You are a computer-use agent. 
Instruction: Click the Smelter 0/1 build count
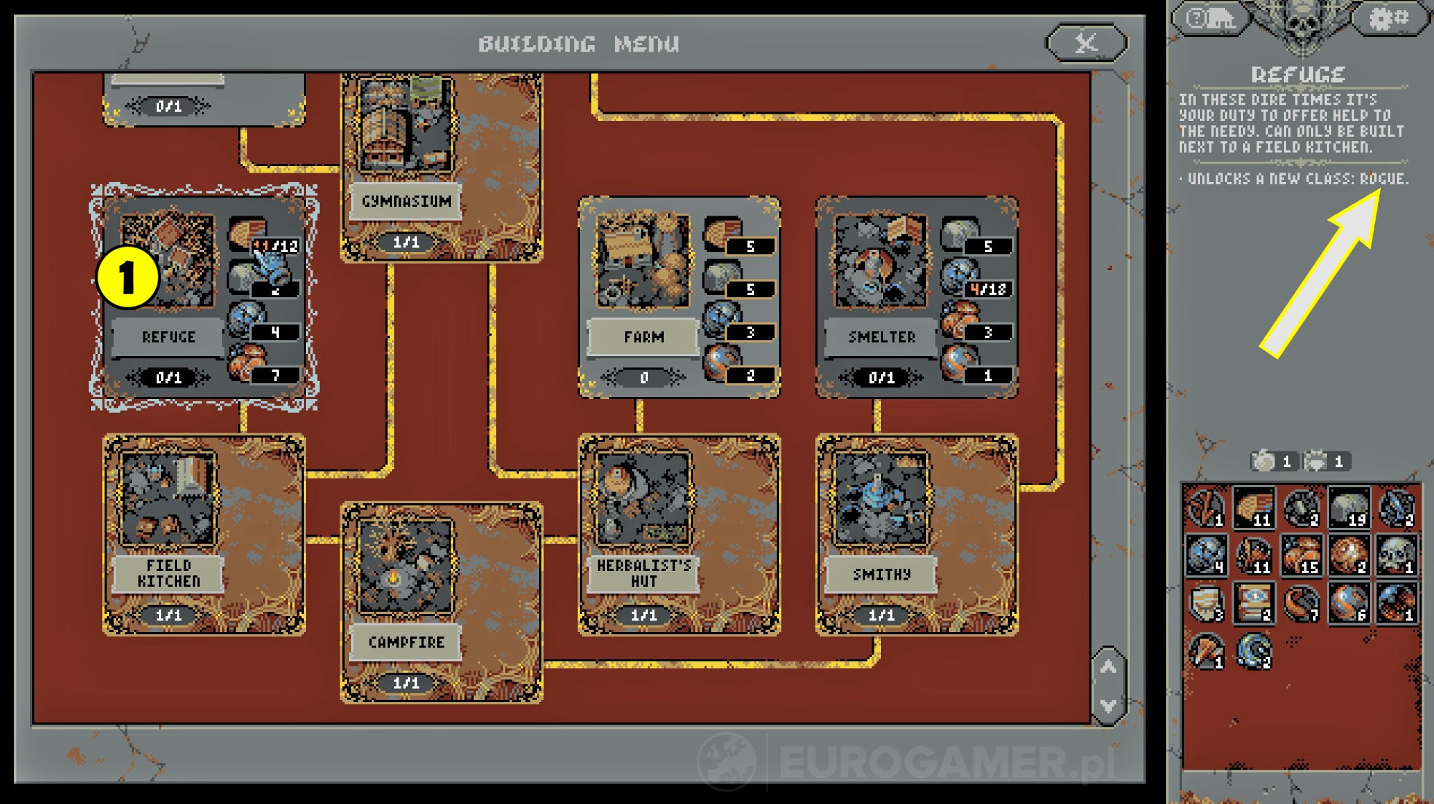[881, 377]
